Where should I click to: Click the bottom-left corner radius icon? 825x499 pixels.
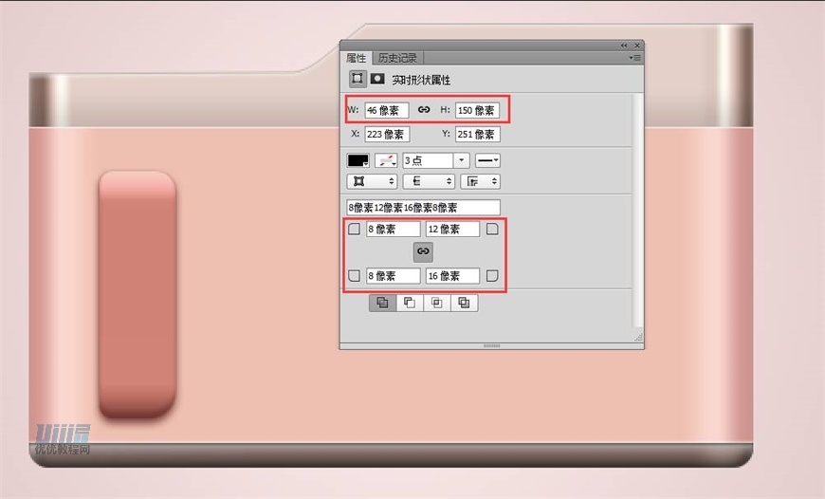pos(354,275)
